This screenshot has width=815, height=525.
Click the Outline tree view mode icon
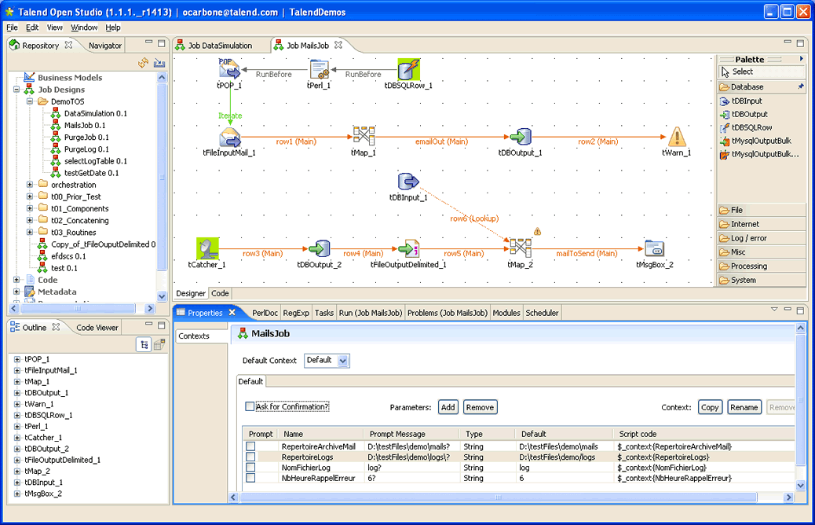coord(144,344)
